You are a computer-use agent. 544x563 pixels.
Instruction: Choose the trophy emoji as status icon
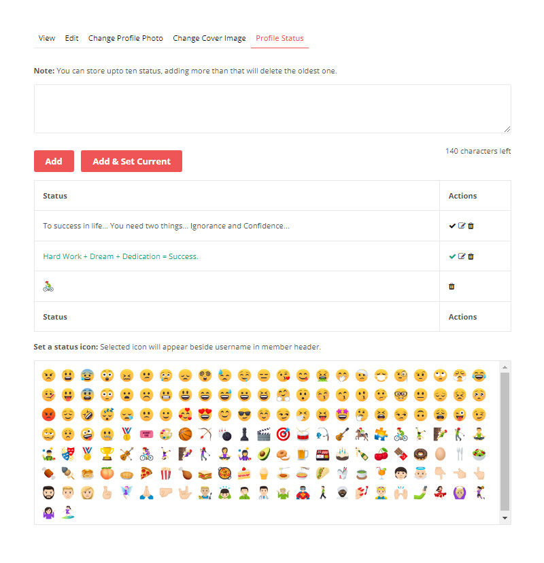(x=107, y=454)
